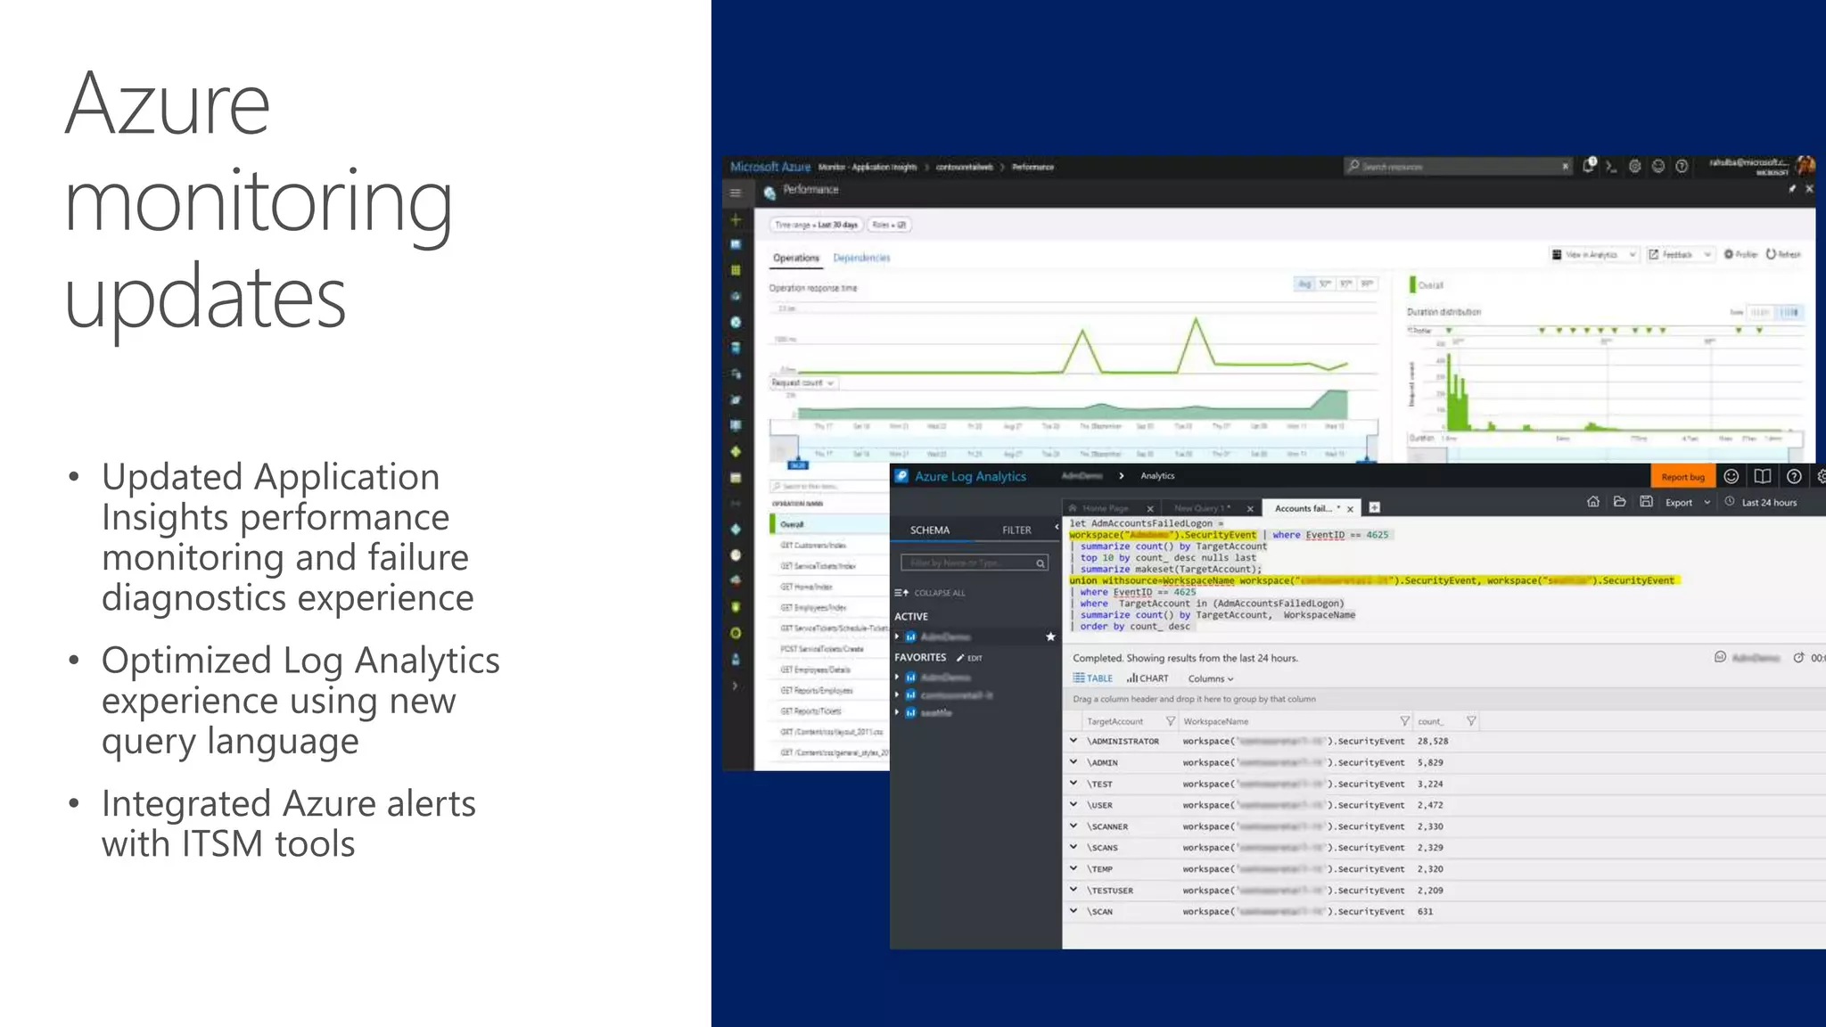
Task: Open the documentation book icon in Log Analytics
Action: [1763, 477]
